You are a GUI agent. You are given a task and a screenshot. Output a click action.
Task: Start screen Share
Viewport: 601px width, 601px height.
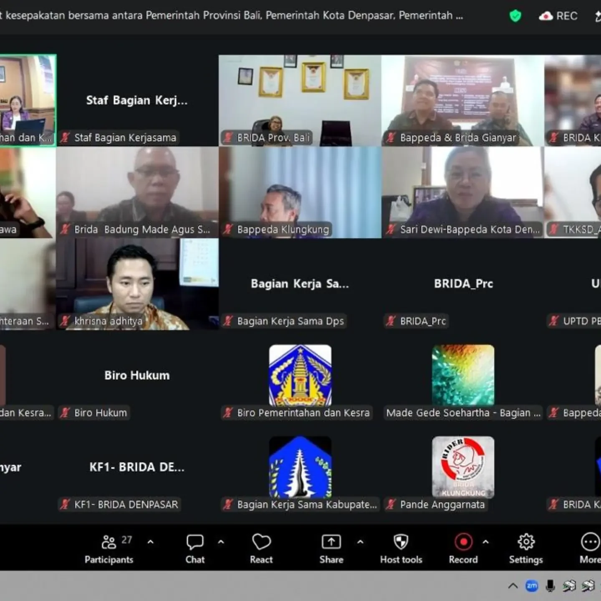point(331,549)
